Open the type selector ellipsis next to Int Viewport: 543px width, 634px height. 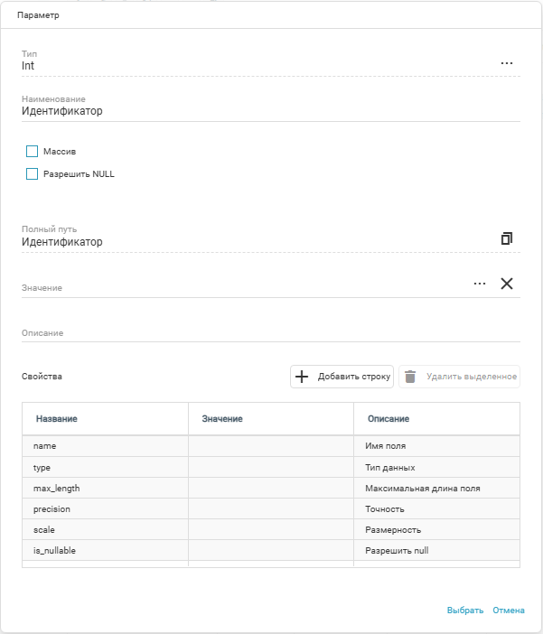(x=506, y=63)
